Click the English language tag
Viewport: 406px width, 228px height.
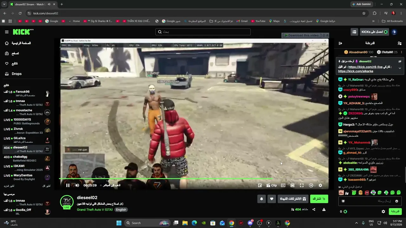[x=121, y=210]
